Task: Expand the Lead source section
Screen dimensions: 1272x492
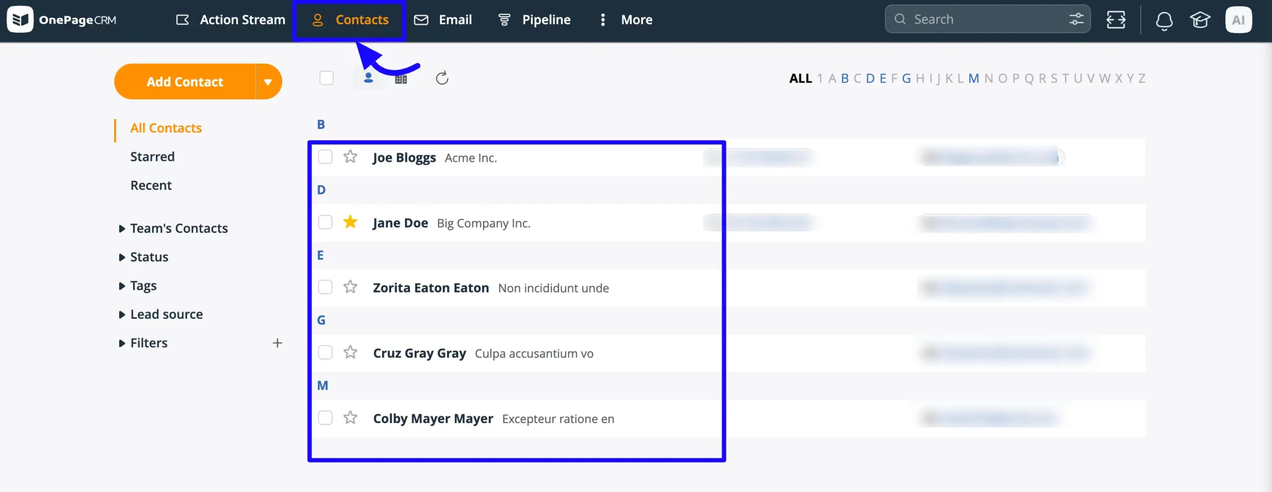Action: 122,314
